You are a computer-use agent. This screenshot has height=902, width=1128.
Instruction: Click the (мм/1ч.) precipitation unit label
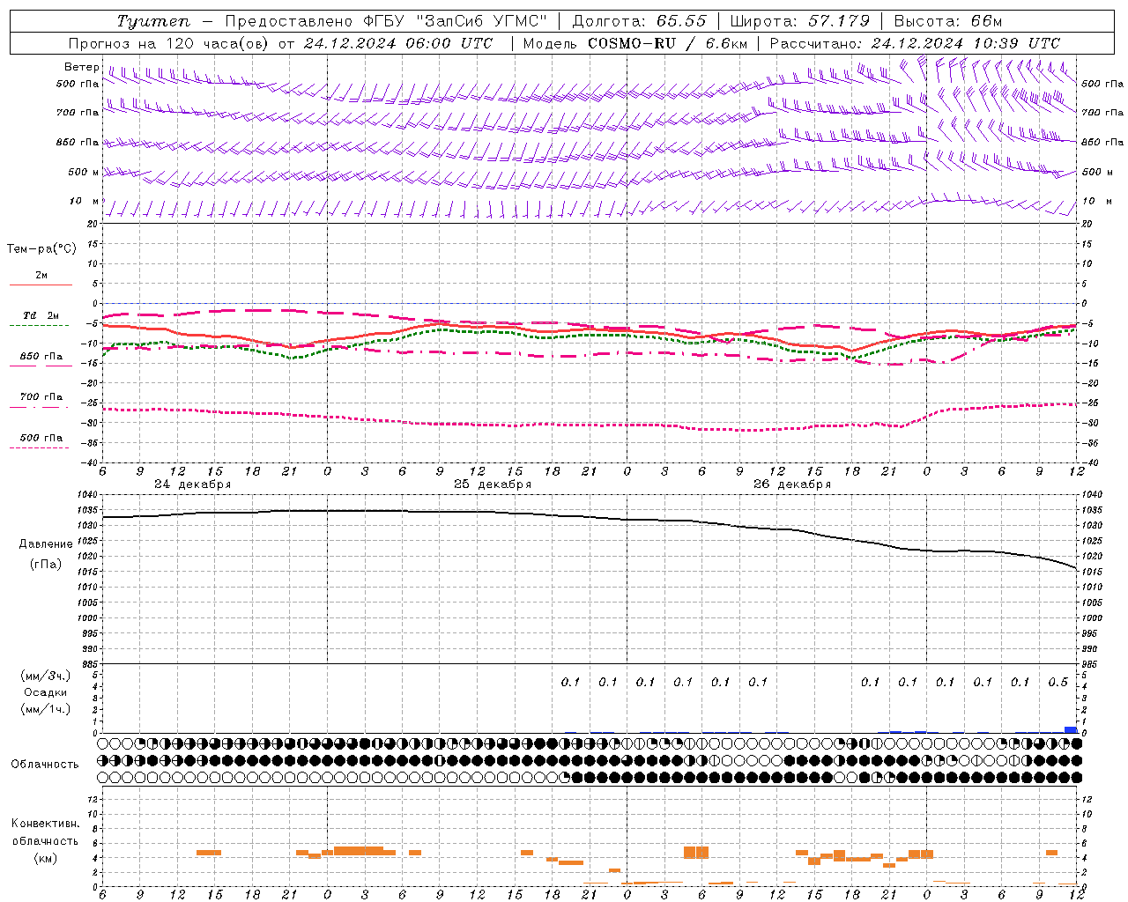coord(45,709)
